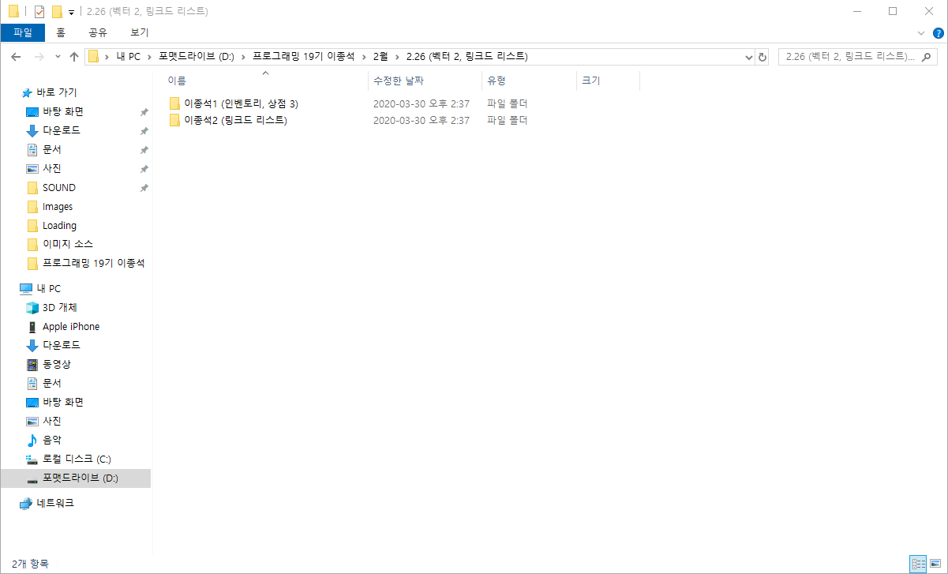Viewport: 948px width, 574px height.
Task: Refresh the folder view
Action: (x=763, y=57)
